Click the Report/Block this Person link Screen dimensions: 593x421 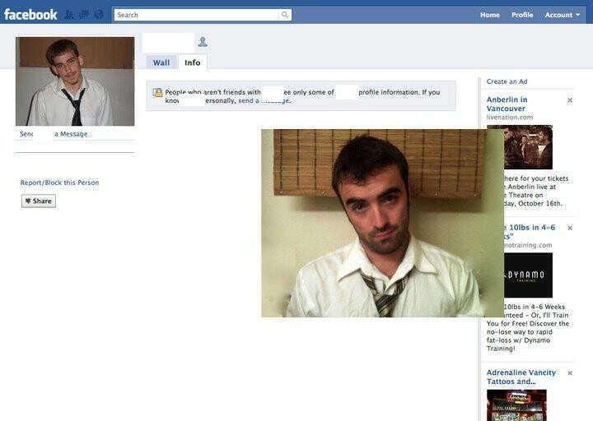[59, 183]
